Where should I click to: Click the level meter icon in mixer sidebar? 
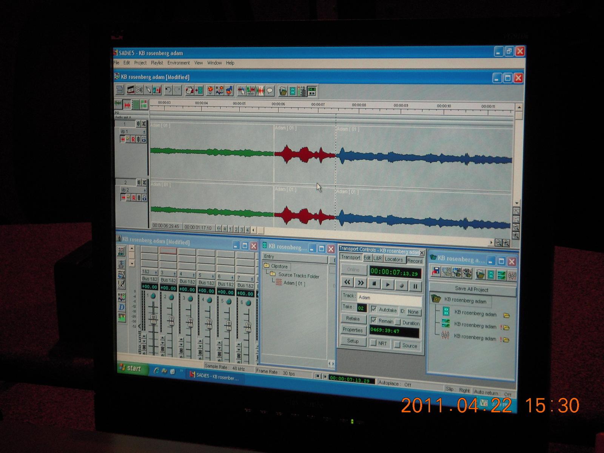point(122,317)
